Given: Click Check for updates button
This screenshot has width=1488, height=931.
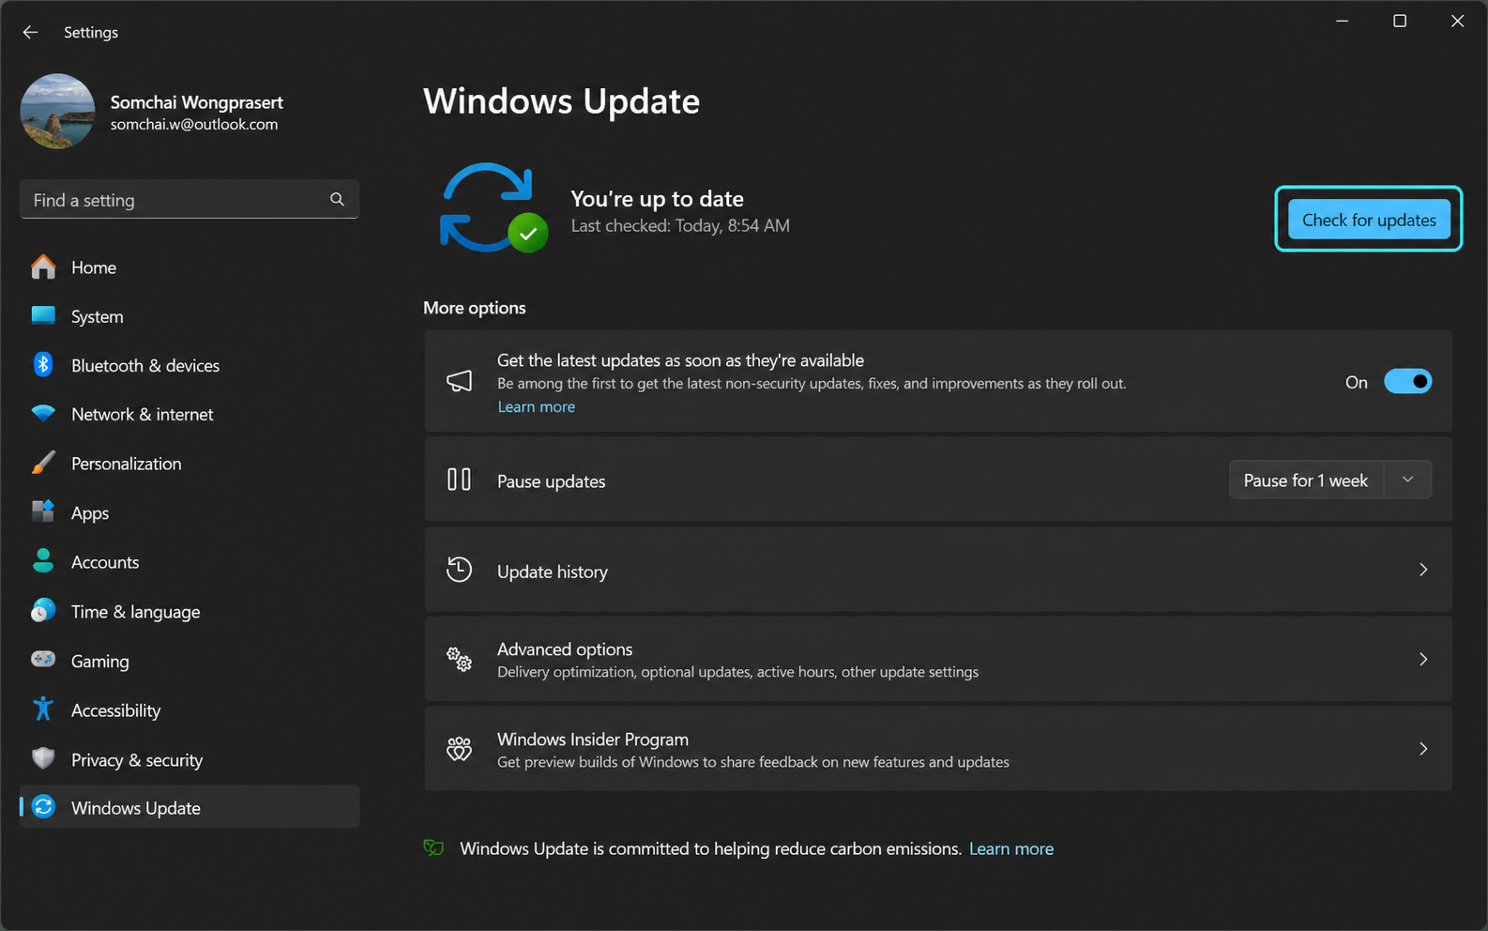Looking at the screenshot, I should (1369, 220).
